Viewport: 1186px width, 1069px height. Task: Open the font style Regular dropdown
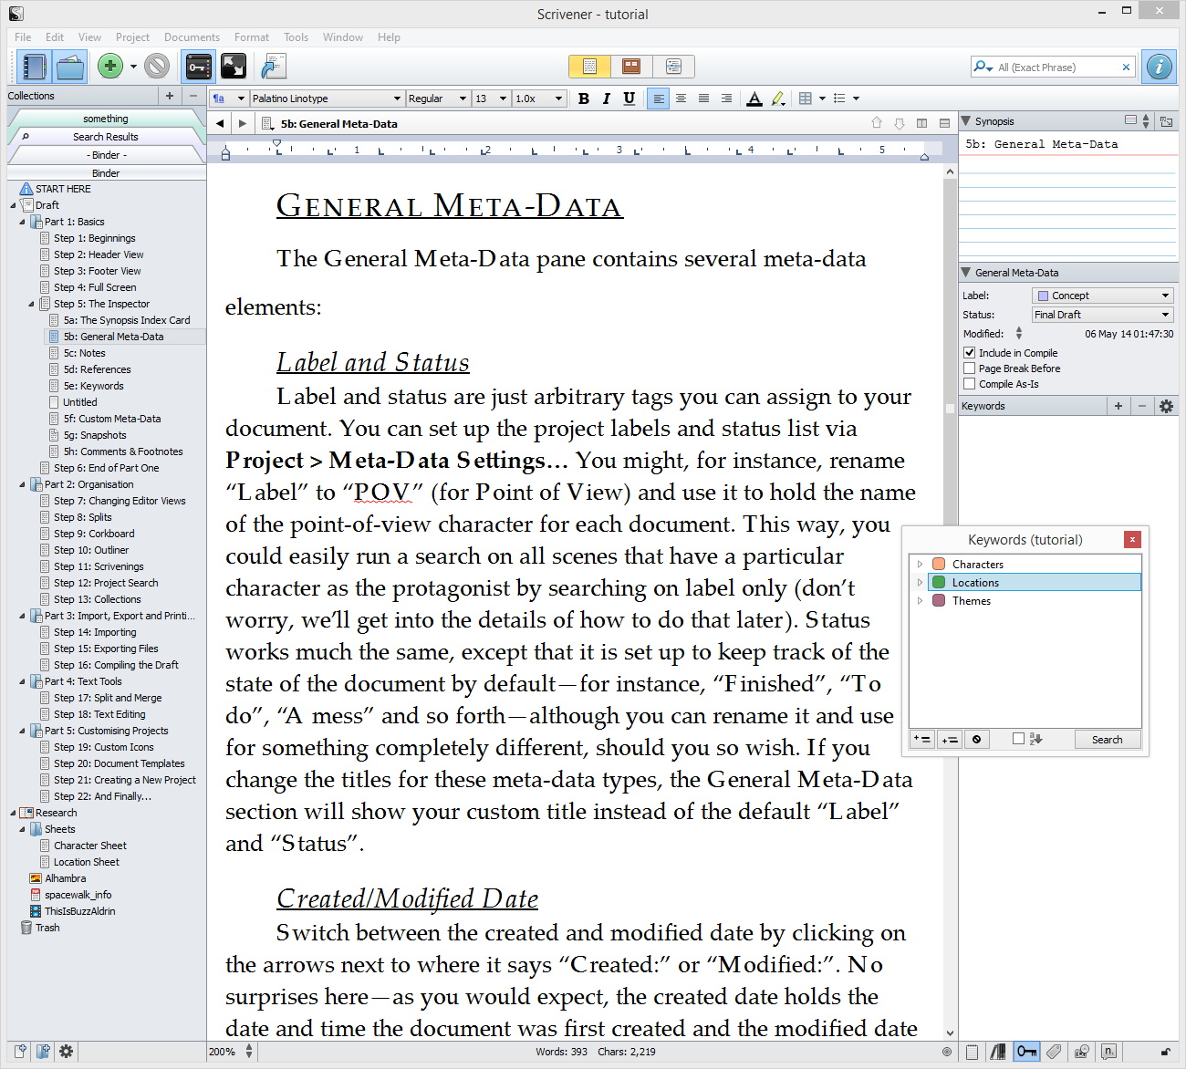pos(438,99)
